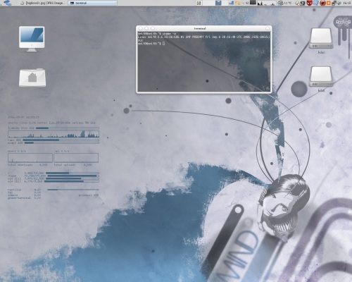Screen dimensions: 352x282
Task: Click the floppy disk icon in the panel
Action: click(218, 3)
